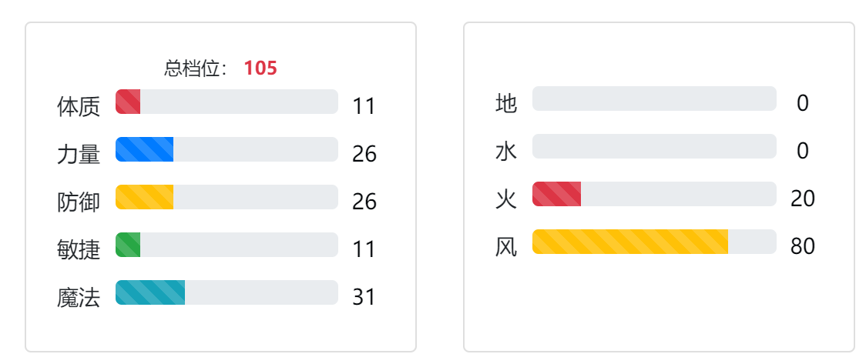This screenshot has height=364, width=866.
Task: Select the red 105 total value
Action: click(x=260, y=68)
